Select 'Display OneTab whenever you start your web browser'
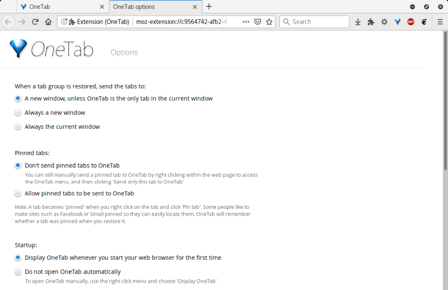 tap(18, 258)
